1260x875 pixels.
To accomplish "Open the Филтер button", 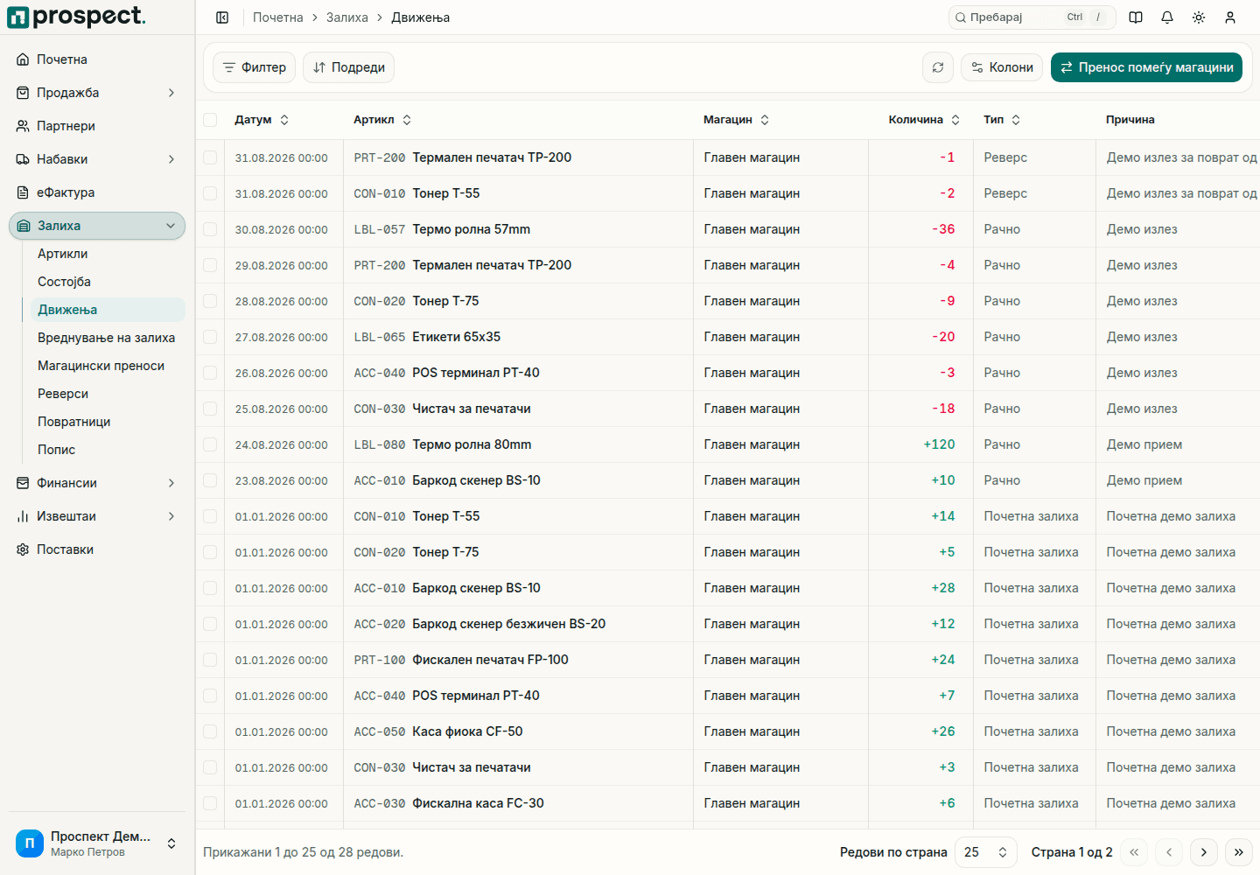I will pos(254,67).
